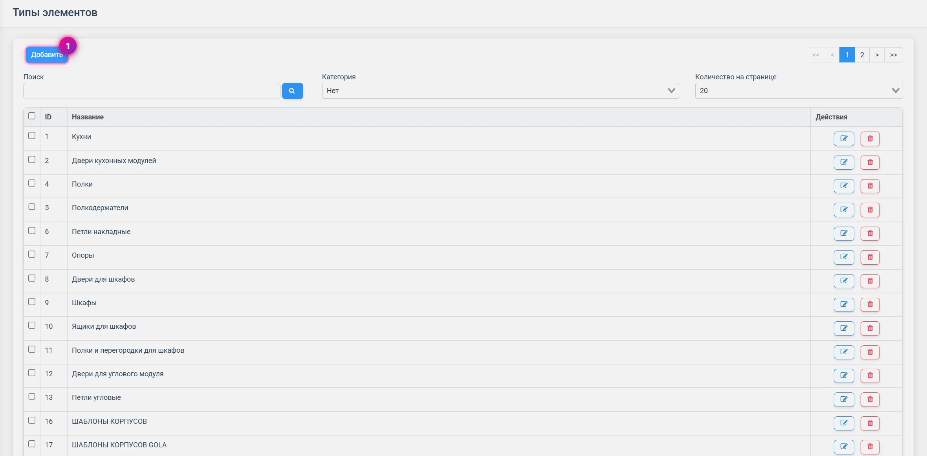Screen dimensions: 927x456
Task: Delete the Двери для шкафов row
Action: click(870, 281)
